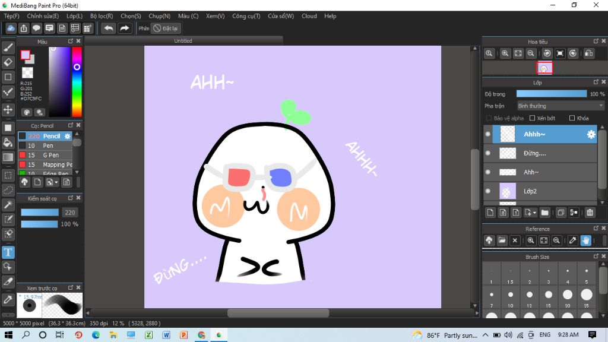Open Pencil brush settings gear
Viewport: 608px width, 342px height.
[68, 136]
